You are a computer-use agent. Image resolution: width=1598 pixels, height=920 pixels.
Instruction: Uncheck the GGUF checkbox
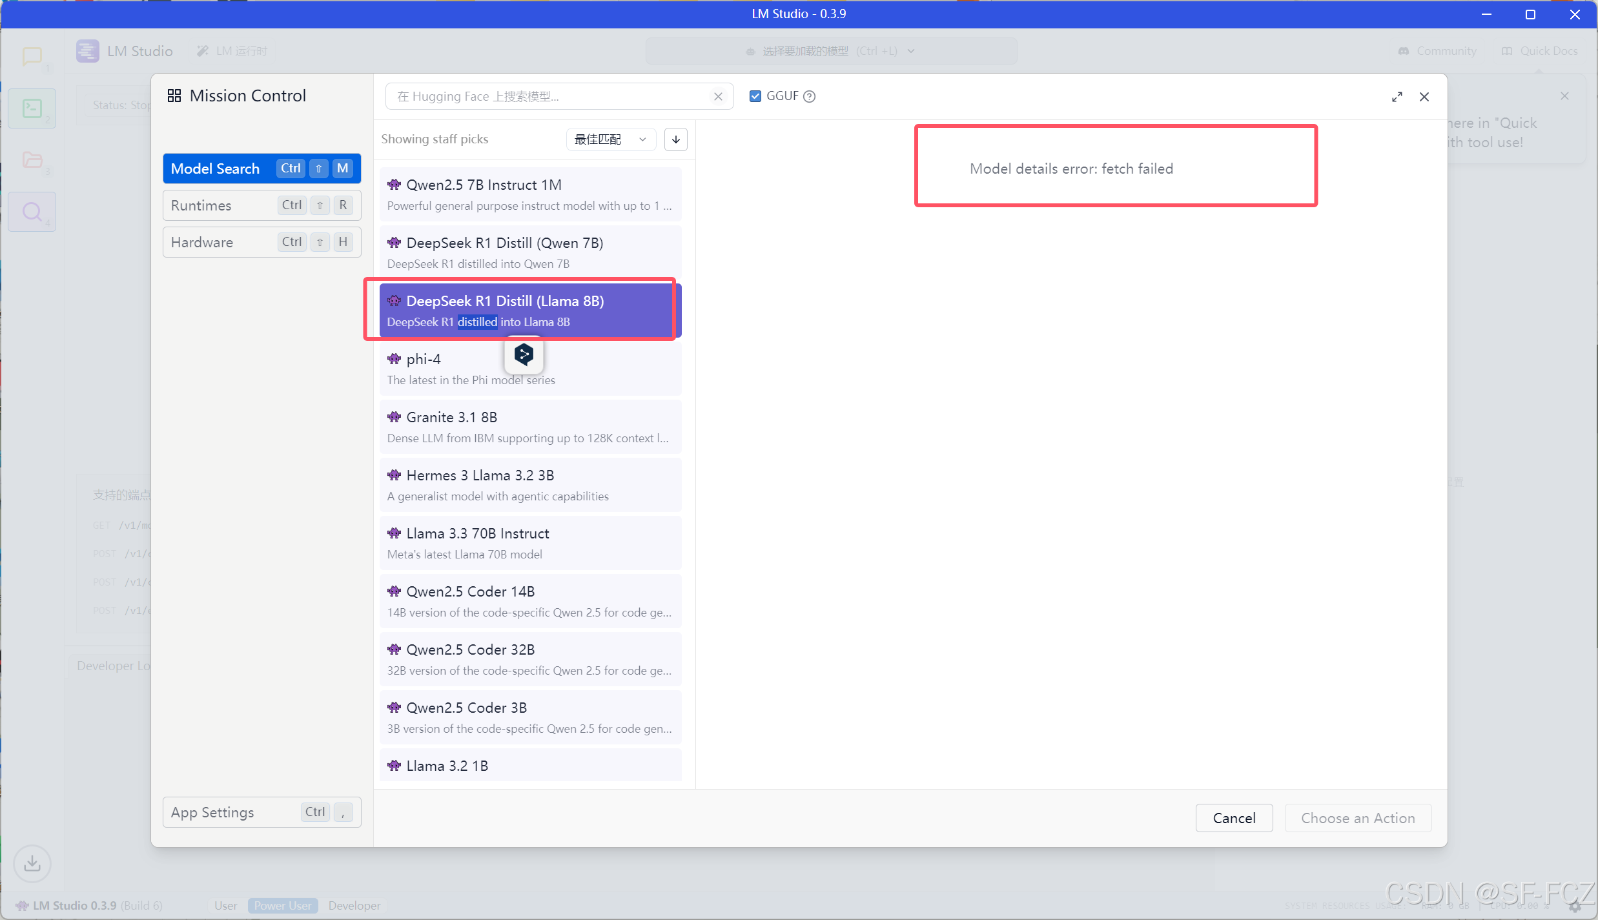(755, 96)
